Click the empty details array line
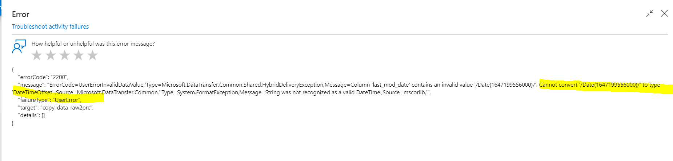This screenshot has width=673, height=161. 31,115
